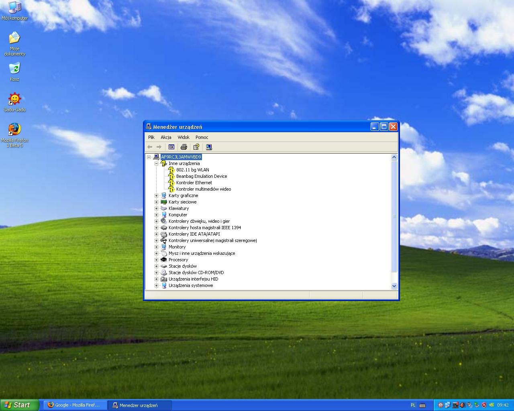
Task: Select the Kosz recycle bin icon
Action: click(x=14, y=69)
